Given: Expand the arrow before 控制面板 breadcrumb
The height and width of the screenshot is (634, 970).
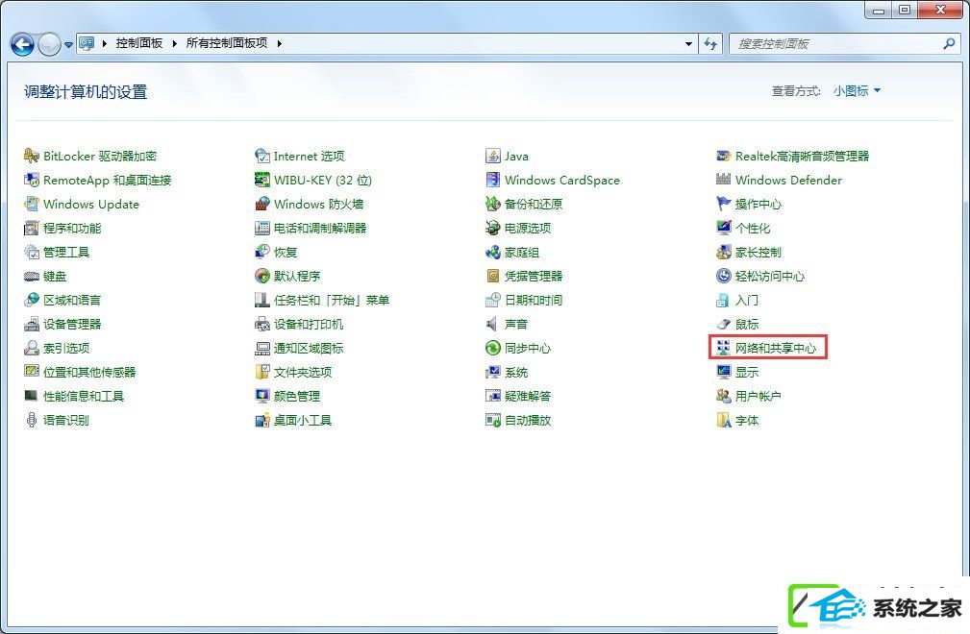Looking at the screenshot, I should tap(104, 43).
